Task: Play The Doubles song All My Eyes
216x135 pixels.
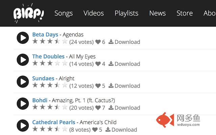Action: [x=23, y=60]
